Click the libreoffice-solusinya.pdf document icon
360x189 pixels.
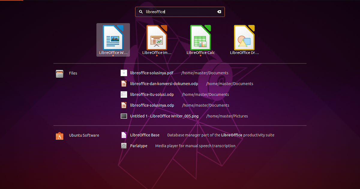124,73
